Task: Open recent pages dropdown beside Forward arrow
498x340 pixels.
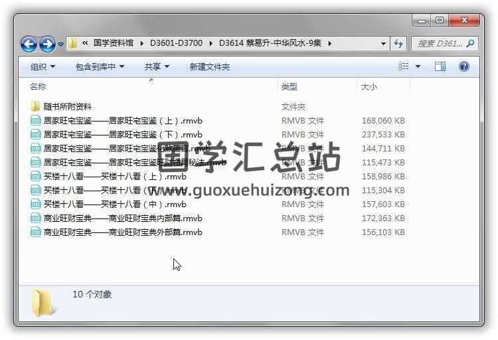Action: point(60,44)
